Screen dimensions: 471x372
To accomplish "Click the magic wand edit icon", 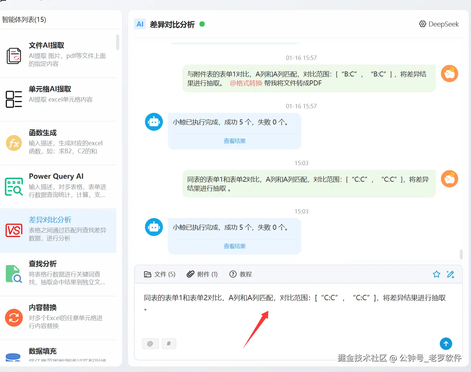I will 450,274.
